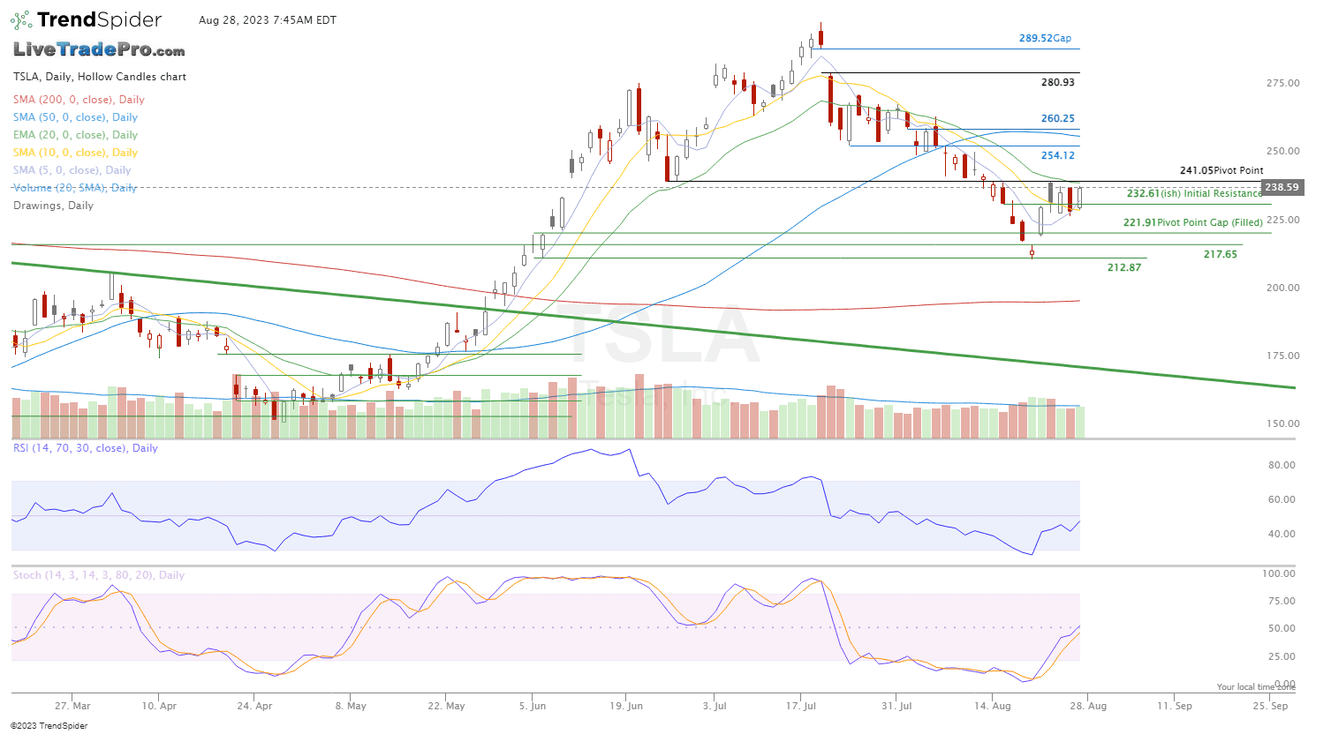Click the RSI axis value 40.00
The image size is (1331, 734).
[x=1282, y=534]
